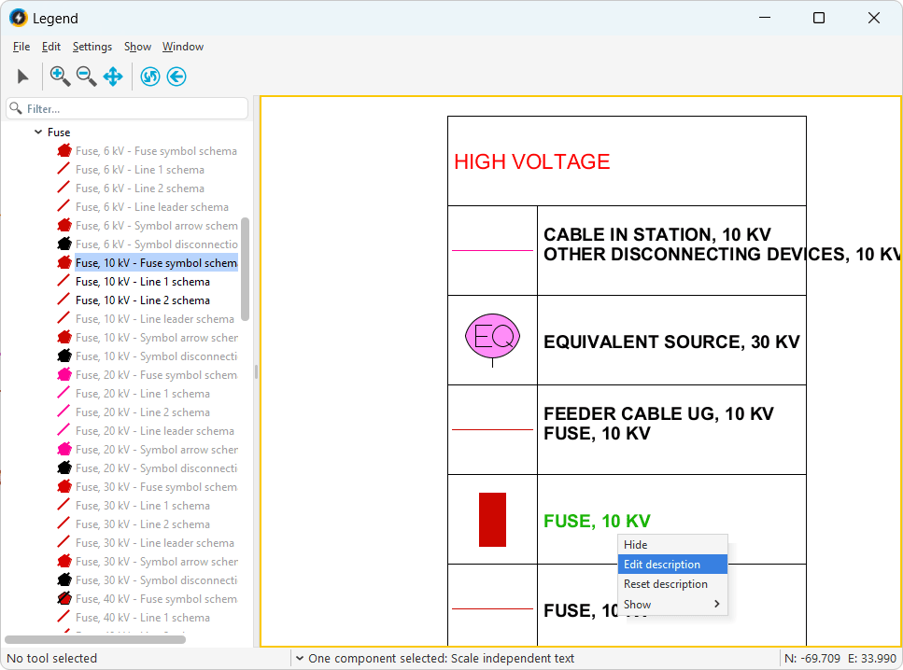Click the circular refresh arrows icon

(x=150, y=77)
